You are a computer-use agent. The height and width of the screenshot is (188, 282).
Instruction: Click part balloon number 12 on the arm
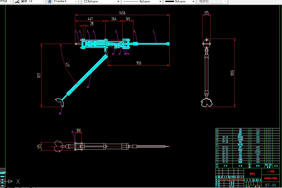click(88, 87)
